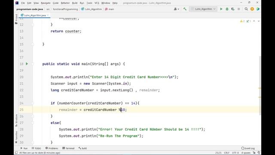Open the Build tool window

pos(82,148)
